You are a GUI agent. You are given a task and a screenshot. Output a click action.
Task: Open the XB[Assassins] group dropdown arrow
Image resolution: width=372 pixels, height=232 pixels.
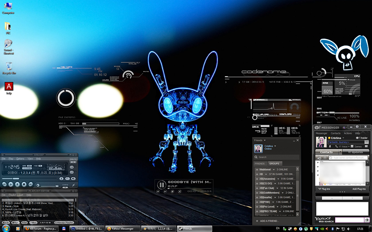click(278, 179)
